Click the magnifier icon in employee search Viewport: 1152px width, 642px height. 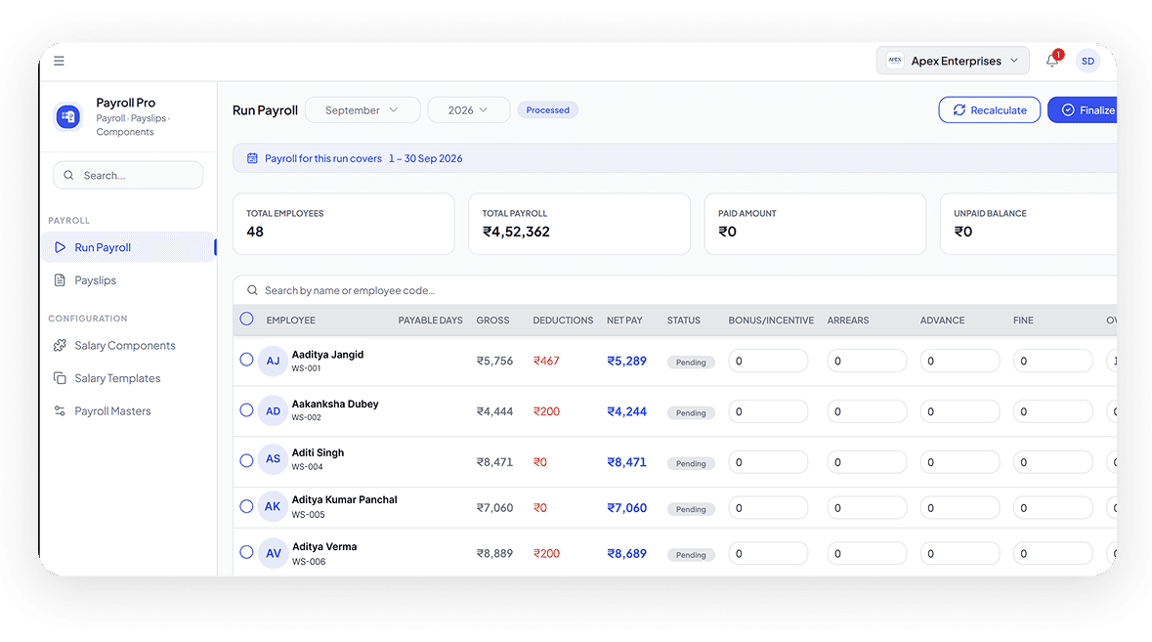[252, 290]
